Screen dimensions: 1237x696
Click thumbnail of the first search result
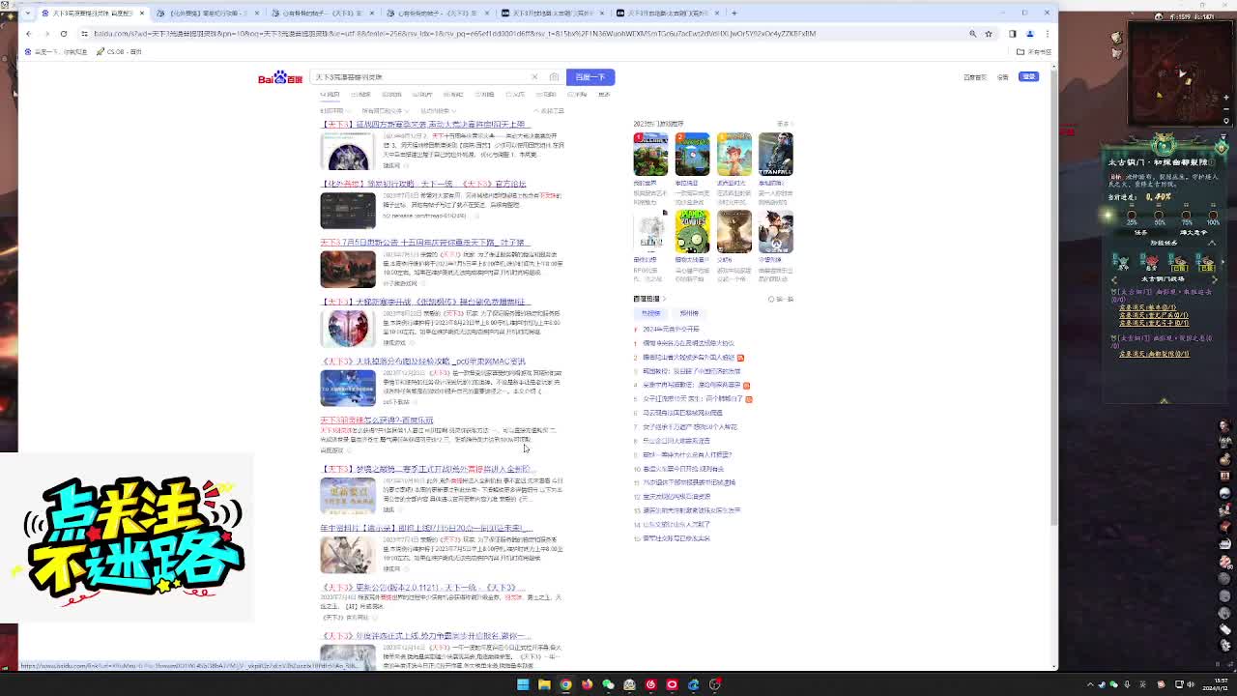(348, 152)
